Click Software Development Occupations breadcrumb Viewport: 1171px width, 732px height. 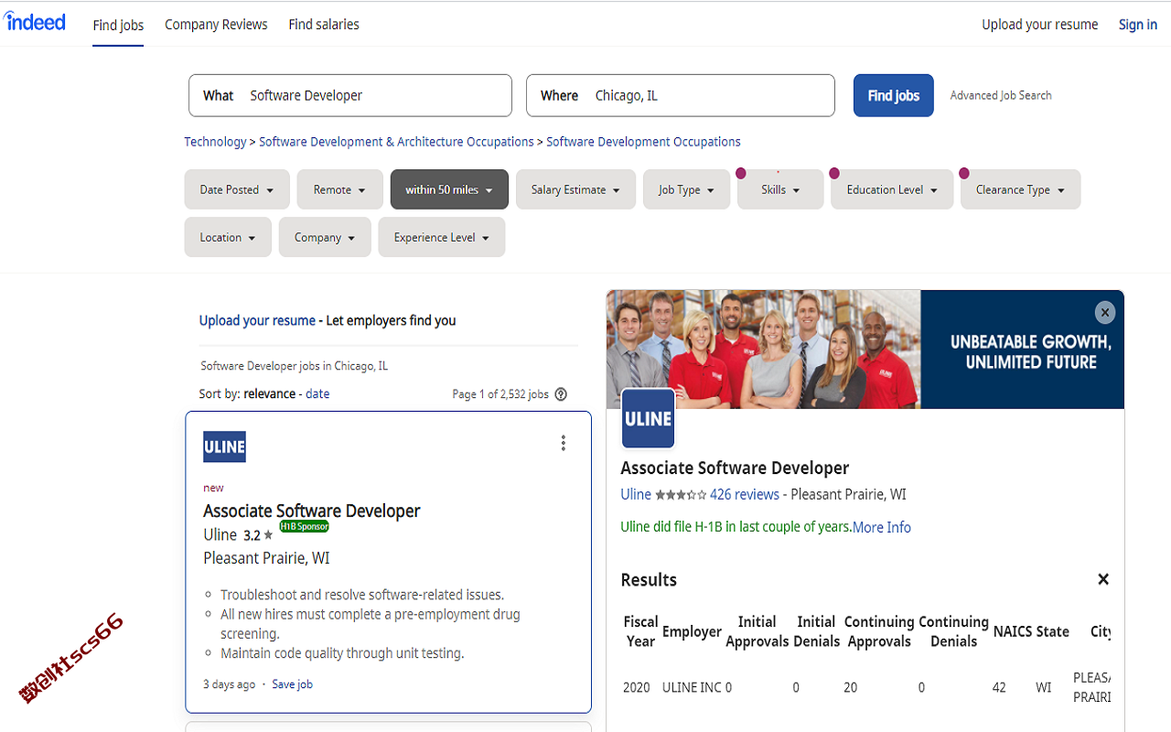coord(643,142)
